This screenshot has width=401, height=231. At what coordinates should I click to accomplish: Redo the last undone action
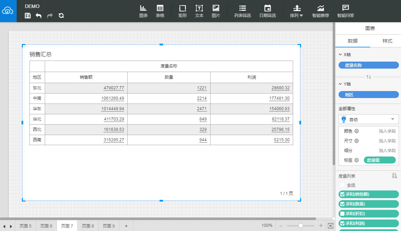[50, 16]
